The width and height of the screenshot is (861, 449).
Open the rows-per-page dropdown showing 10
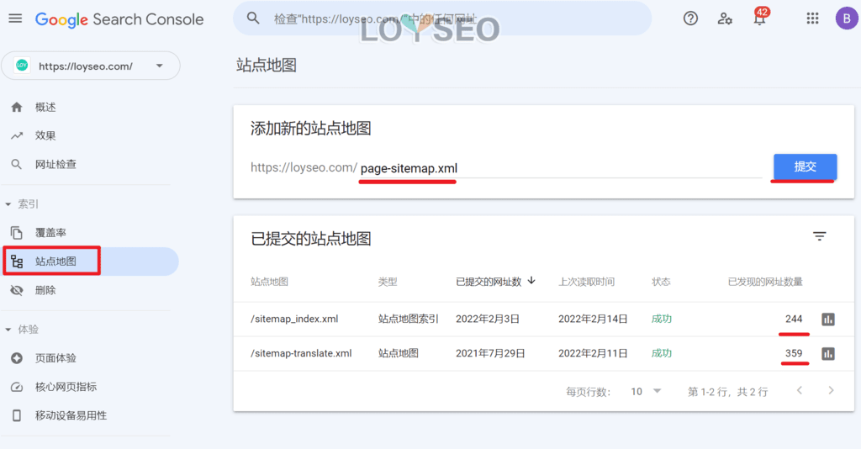(646, 391)
